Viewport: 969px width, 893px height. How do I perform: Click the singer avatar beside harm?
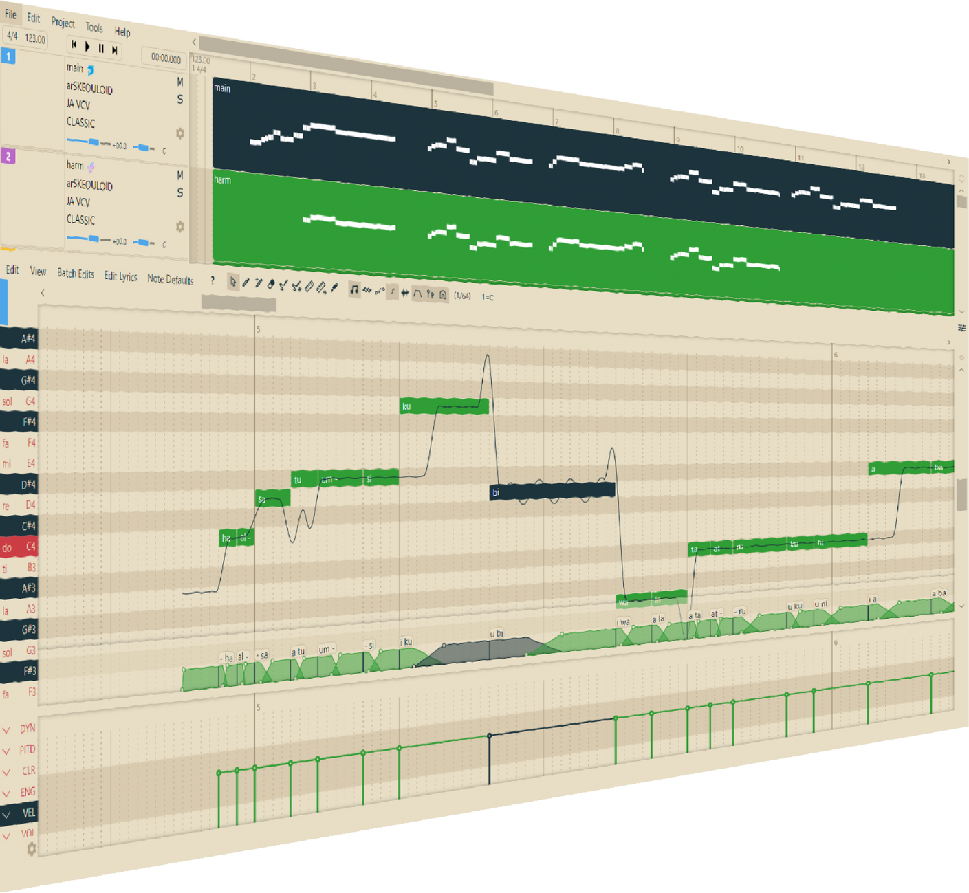click(x=91, y=166)
